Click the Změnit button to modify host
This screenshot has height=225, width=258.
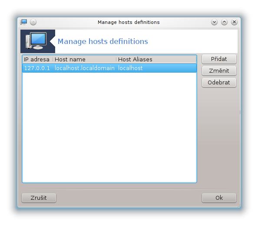tap(219, 71)
